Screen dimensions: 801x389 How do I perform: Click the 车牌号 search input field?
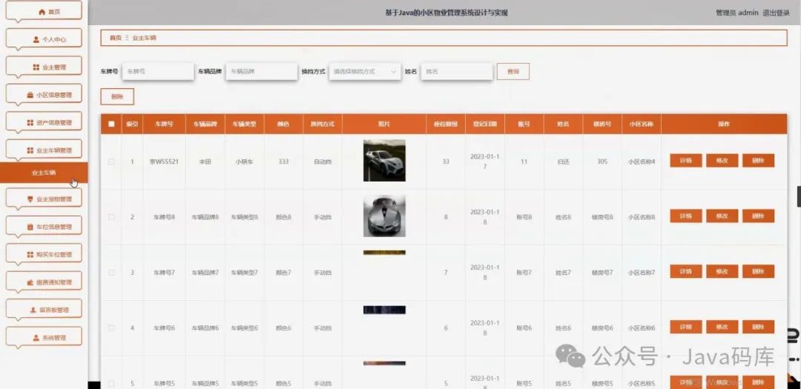(x=158, y=71)
